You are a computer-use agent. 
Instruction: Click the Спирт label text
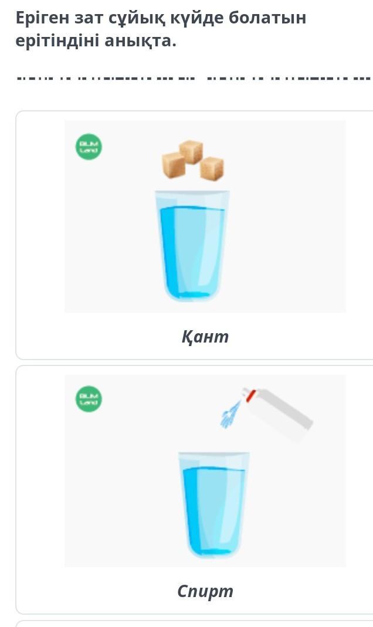click(205, 591)
